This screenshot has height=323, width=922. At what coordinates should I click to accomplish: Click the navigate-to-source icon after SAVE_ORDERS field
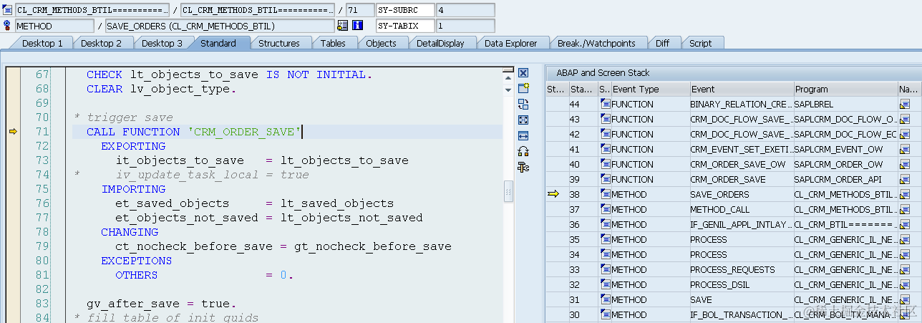(342, 26)
